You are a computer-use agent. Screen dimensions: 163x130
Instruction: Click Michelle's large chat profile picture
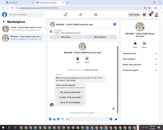82,46
